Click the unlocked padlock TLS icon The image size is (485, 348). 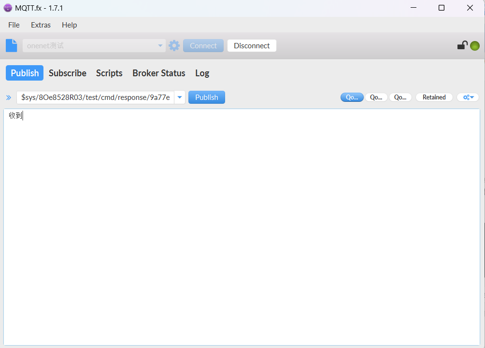462,45
